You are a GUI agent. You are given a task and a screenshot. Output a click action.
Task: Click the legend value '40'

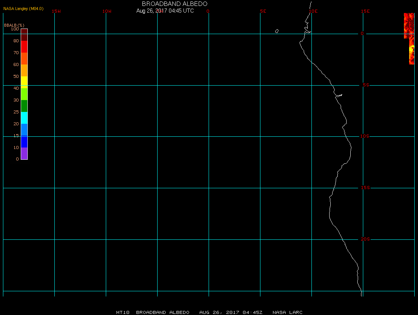(x=16, y=88)
